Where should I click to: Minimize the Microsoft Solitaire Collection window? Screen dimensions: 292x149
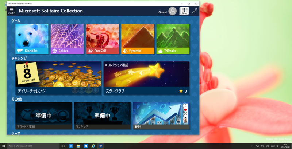pyautogui.click(x=182, y=4)
